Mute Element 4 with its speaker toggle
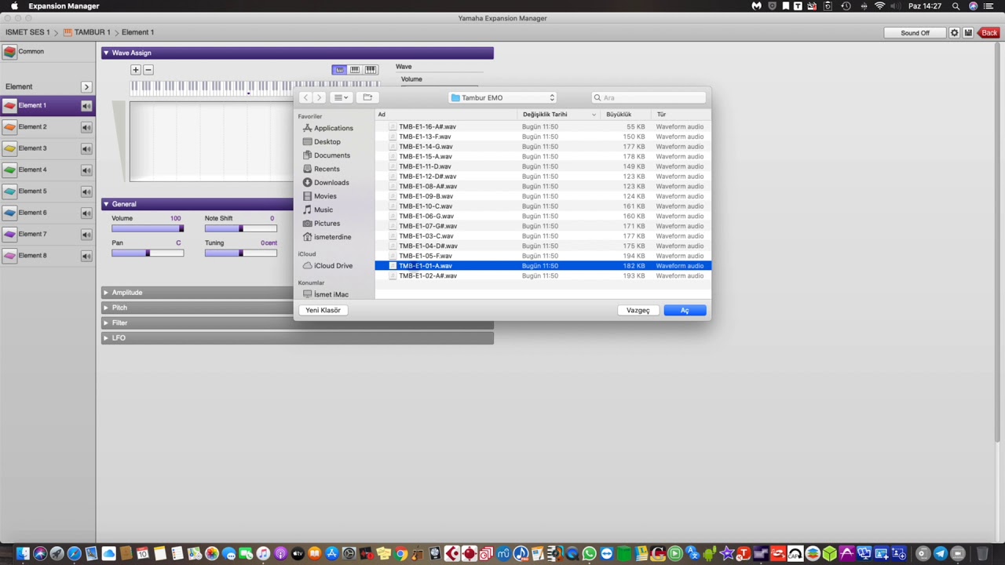This screenshot has height=565, width=1005. tap(86, 169)
